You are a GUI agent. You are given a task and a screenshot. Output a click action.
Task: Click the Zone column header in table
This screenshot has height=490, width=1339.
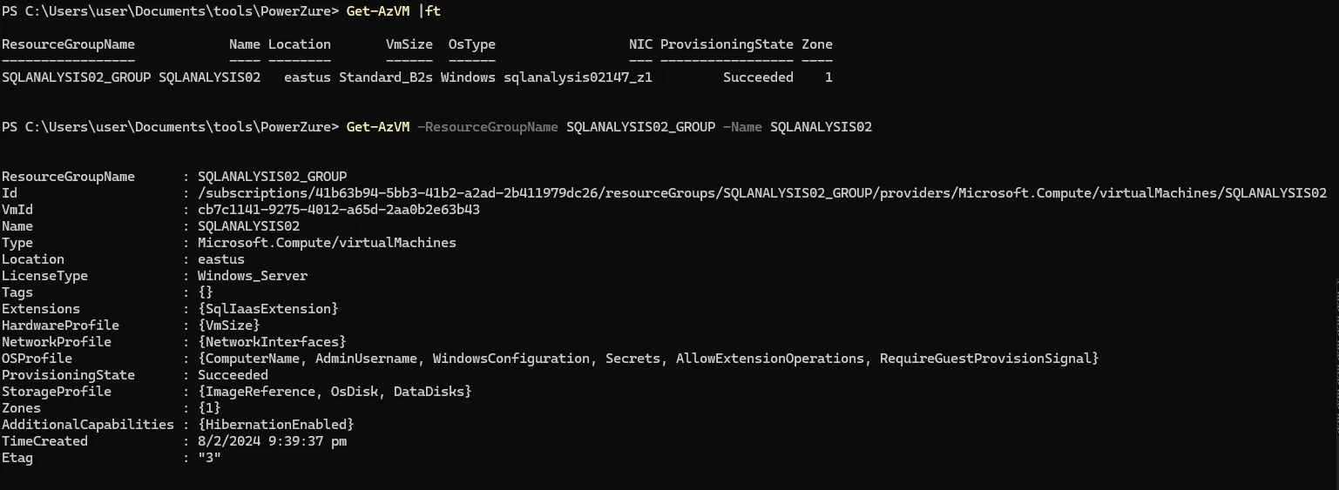tap(816, 44)
